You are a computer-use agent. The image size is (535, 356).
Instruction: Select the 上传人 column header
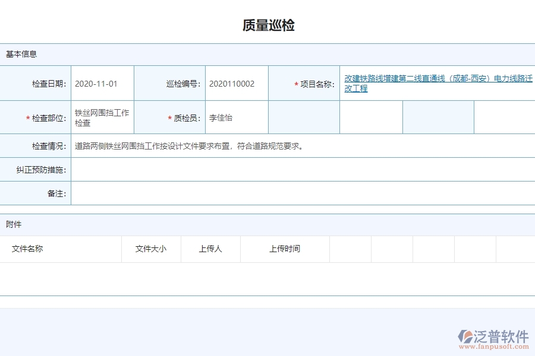tap(210, 249)
